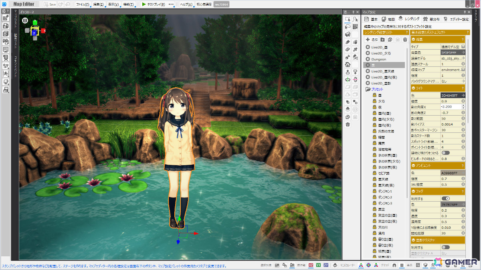Select the Live2D_夕方 rendering setting
This screenshot has height=270, width=481.
click(x=381, y=53)
